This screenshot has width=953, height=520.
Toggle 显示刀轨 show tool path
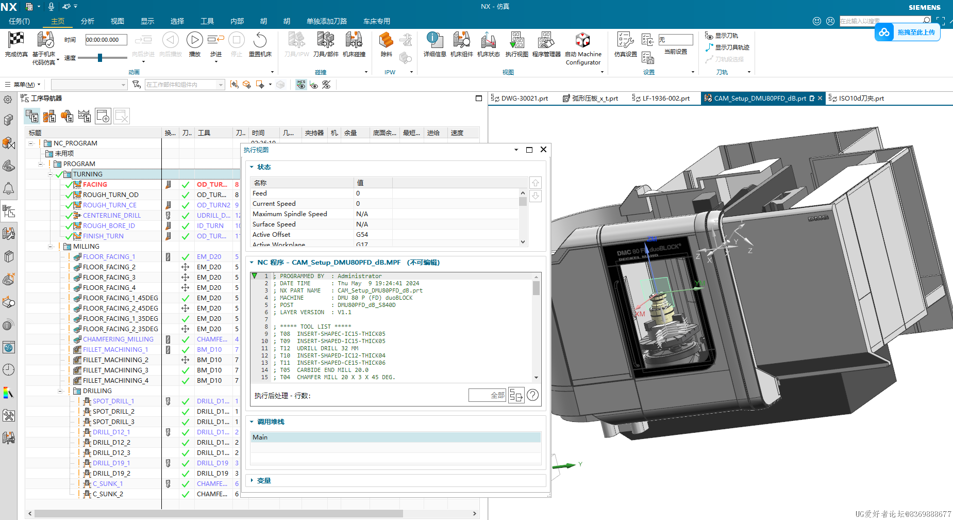(722, 36)
